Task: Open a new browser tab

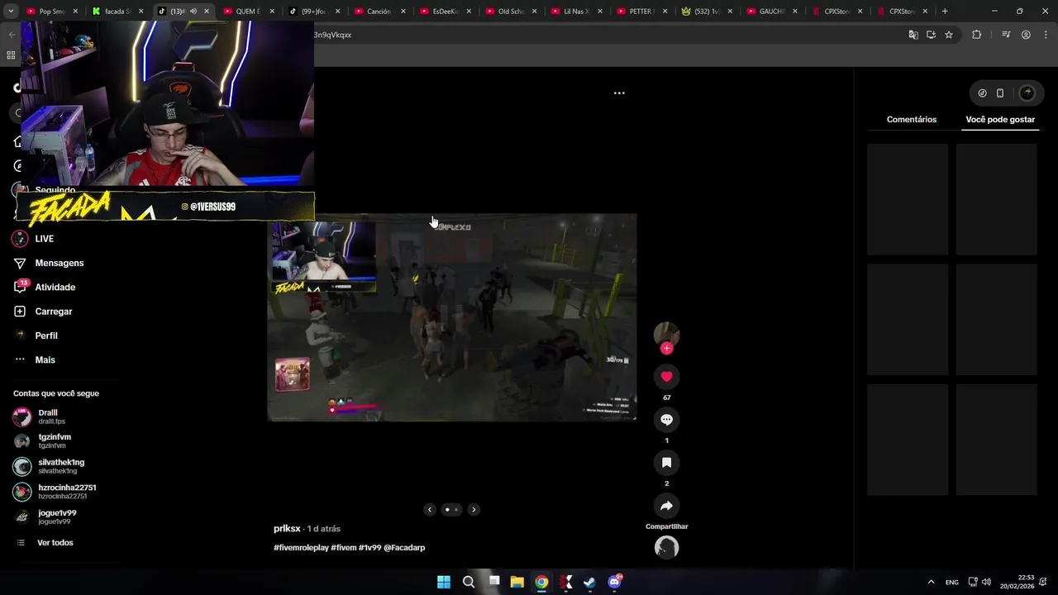Action: (945, 12)
